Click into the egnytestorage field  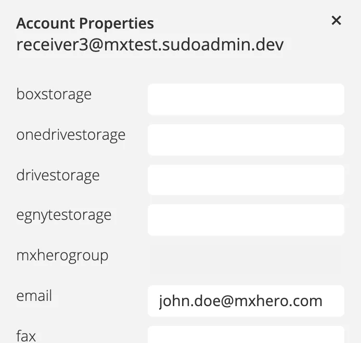coord(246,220)
